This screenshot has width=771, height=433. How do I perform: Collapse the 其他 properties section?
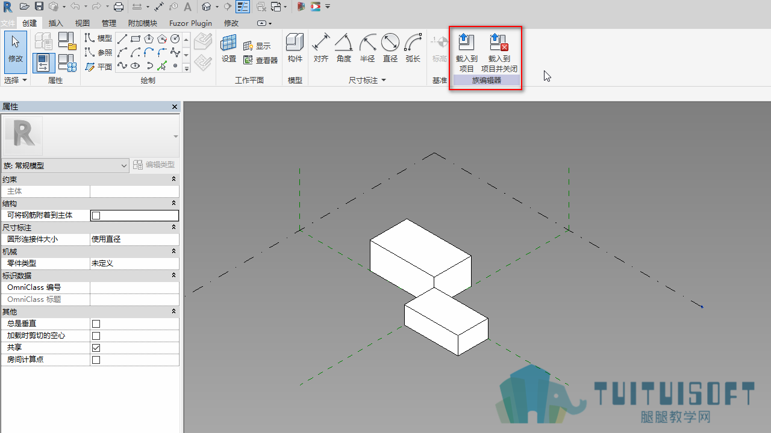[174, 312]
